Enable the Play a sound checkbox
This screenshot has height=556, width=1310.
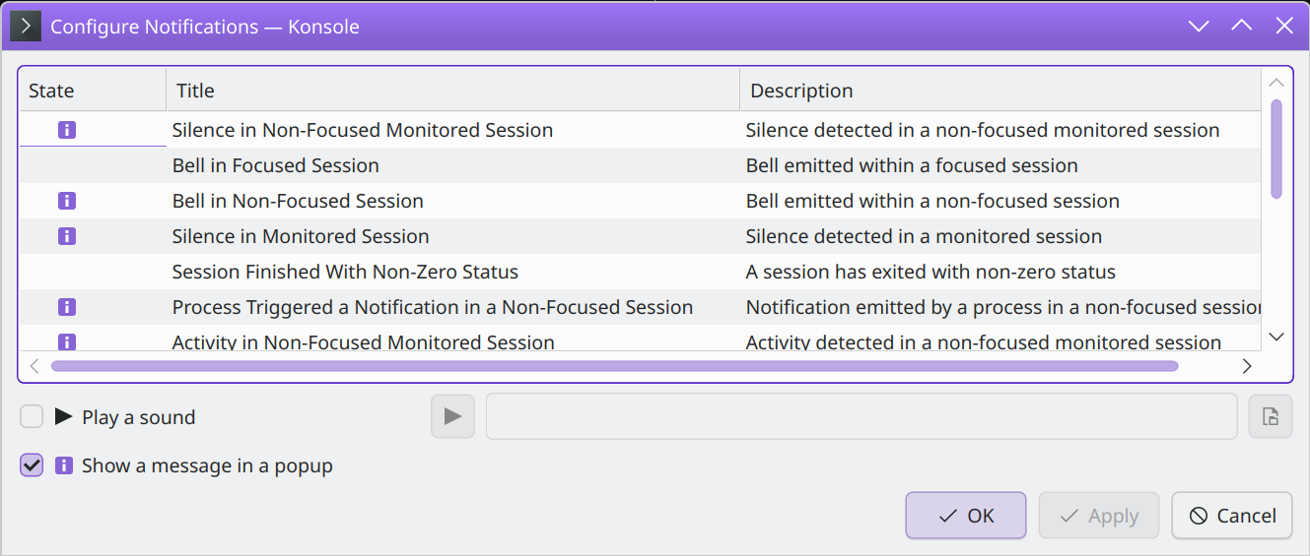click(32, 417)
